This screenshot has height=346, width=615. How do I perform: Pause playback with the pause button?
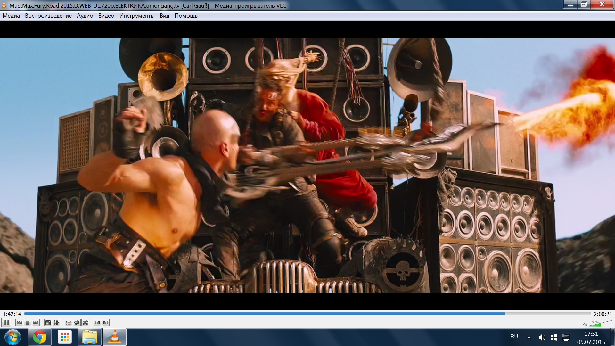[x=6, y=323]
